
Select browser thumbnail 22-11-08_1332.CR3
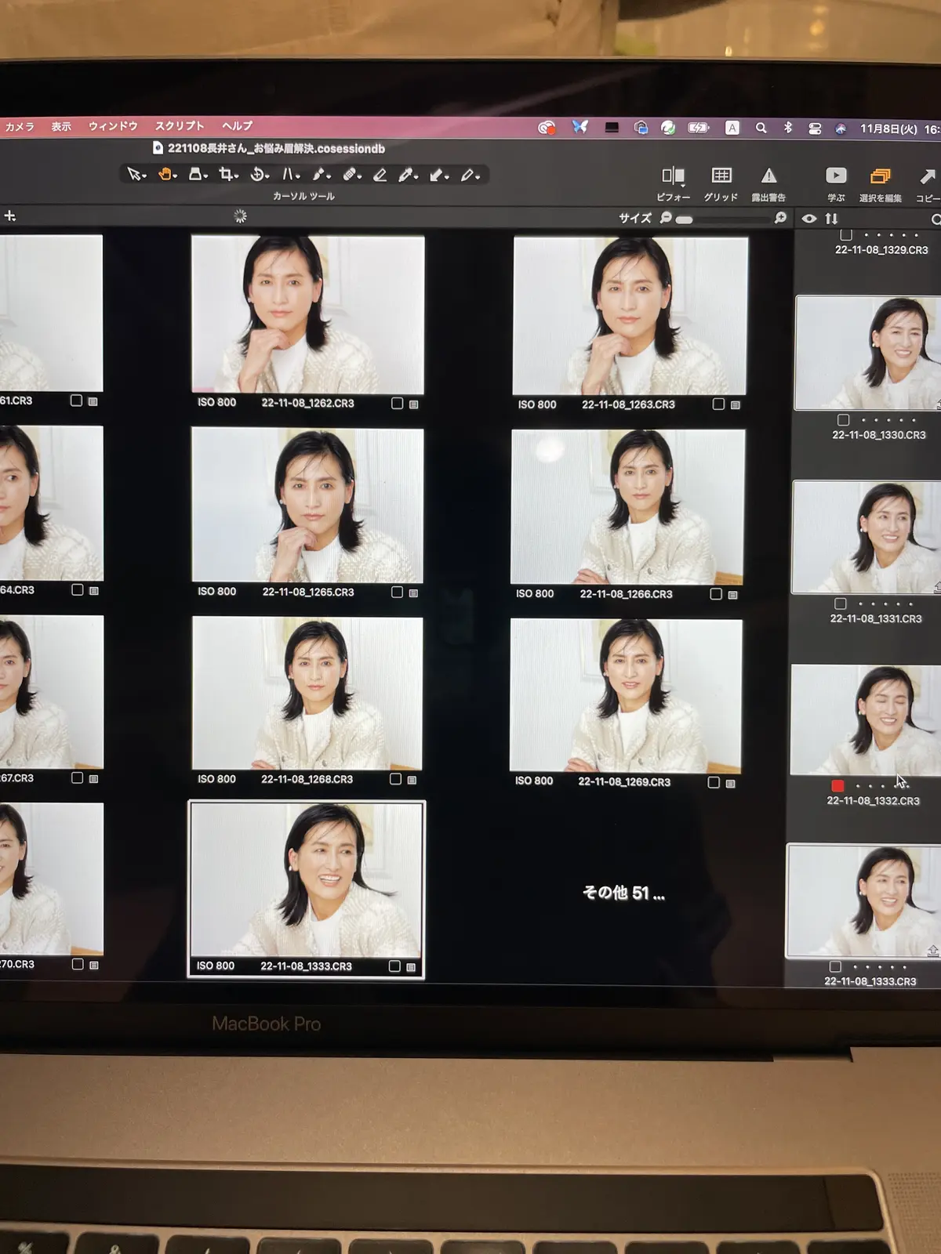point(865,720)
